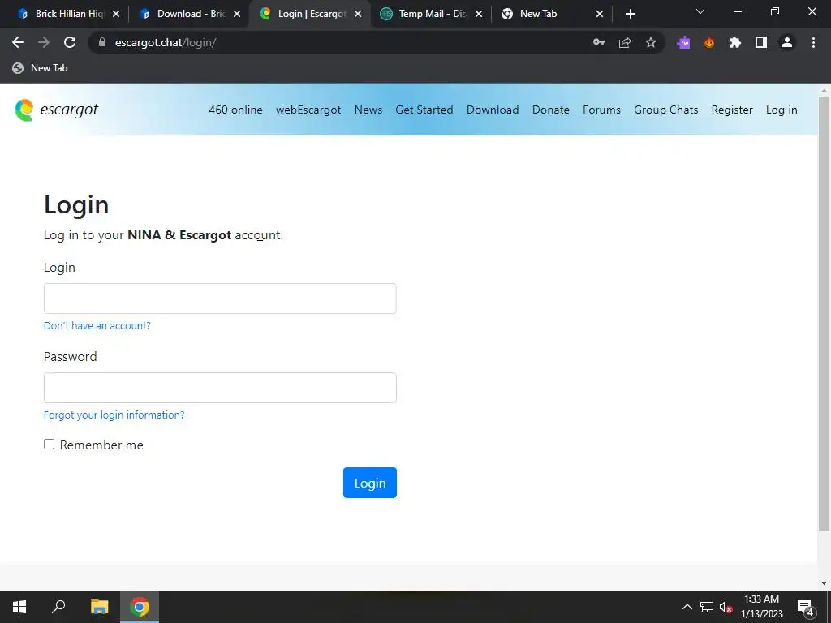Close the Download - Bric tab
The image size is (831, 623).
tap(237, 14)
